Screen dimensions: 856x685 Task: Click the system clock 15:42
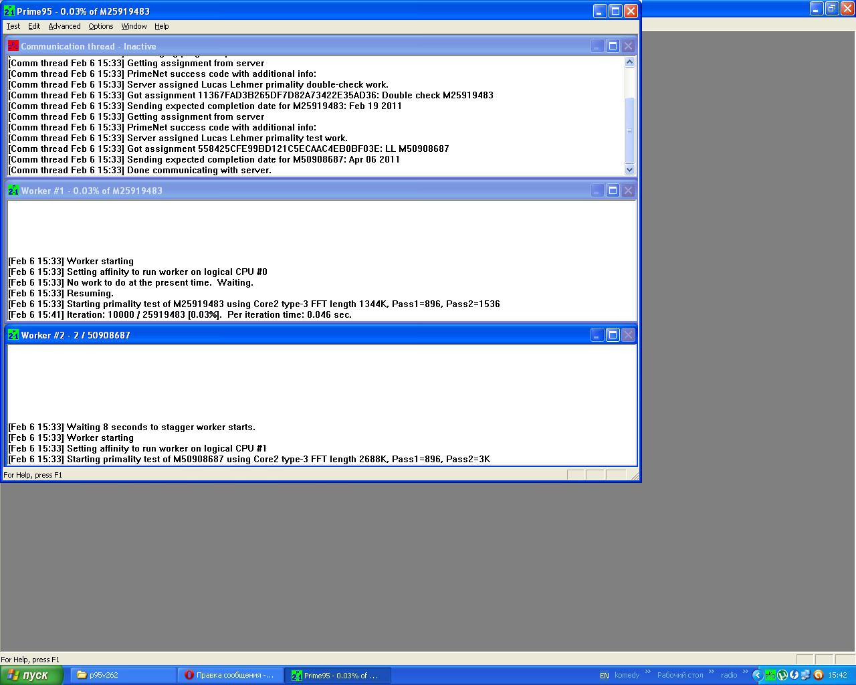point(837,675)
